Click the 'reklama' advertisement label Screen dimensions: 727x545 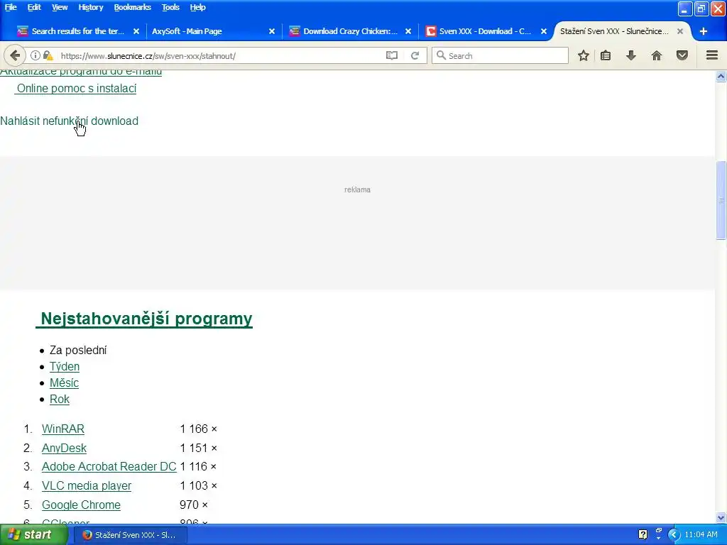coord(358,189)
